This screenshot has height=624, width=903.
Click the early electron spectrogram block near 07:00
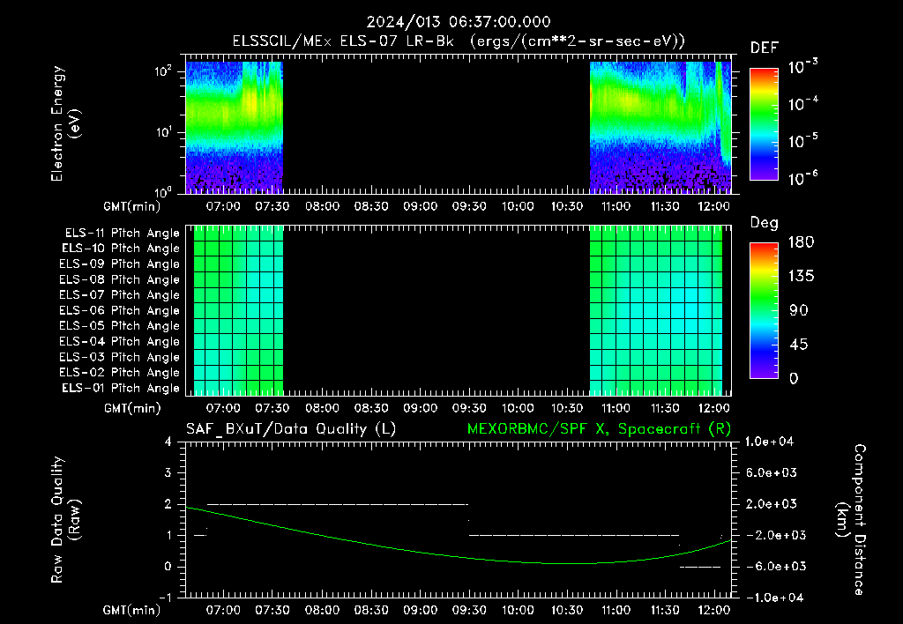pyautogui.click(x=234, y=127)
